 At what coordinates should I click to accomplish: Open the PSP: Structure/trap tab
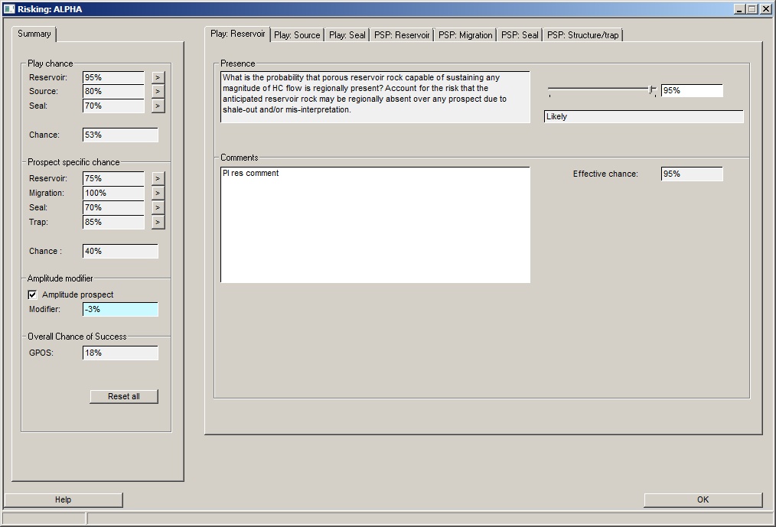point(582,35)
